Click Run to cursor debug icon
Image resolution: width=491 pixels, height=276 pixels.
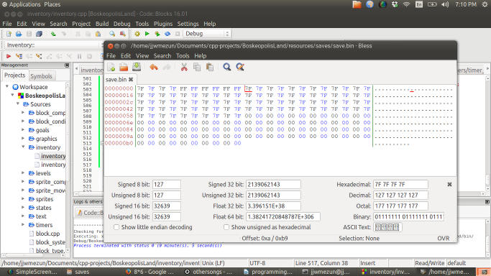pyautogui.click(x=19, y=56)
